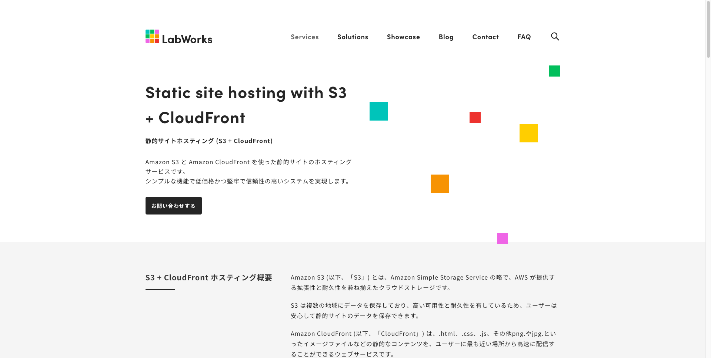The height and width of the screenshot is (358, 711).
Task: Open the Contact page
Action: click(485, 37)
